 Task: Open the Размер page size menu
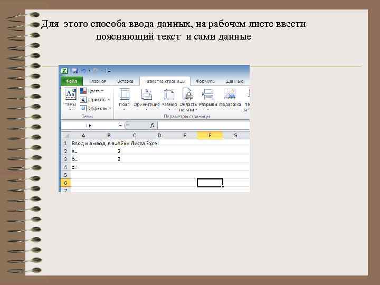[x=169, y=99]
